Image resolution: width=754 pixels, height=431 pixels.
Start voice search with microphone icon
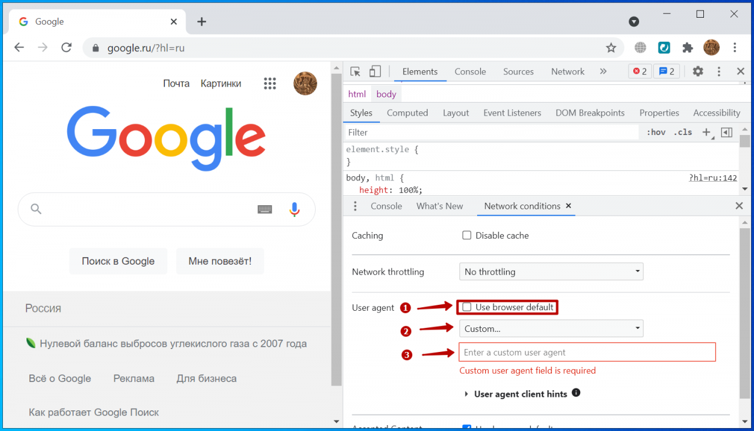(295, 209)
